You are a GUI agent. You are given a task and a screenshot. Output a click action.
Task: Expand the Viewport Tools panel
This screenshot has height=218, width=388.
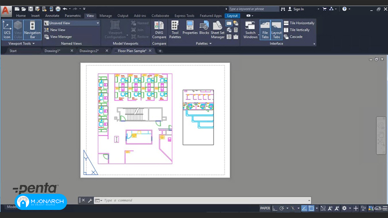pyautogui.click(x=21, y=44)
